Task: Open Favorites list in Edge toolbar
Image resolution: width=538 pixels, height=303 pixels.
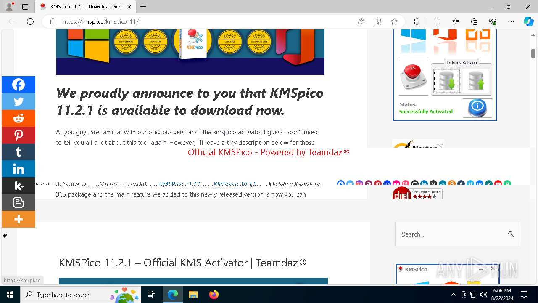Action: 456,21
